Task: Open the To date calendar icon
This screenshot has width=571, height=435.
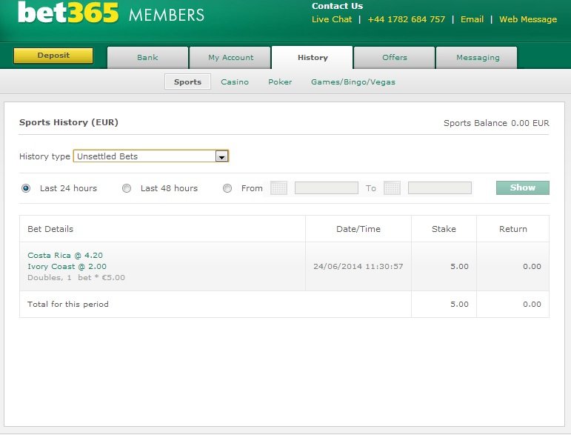Action: [393, 188]
